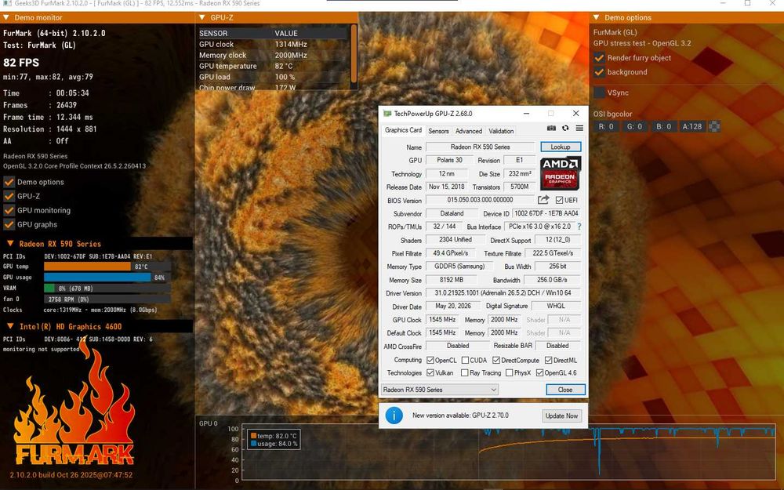
Task: Open the GPU-Z hamburger menu
Action: click(x=579, y=128)
